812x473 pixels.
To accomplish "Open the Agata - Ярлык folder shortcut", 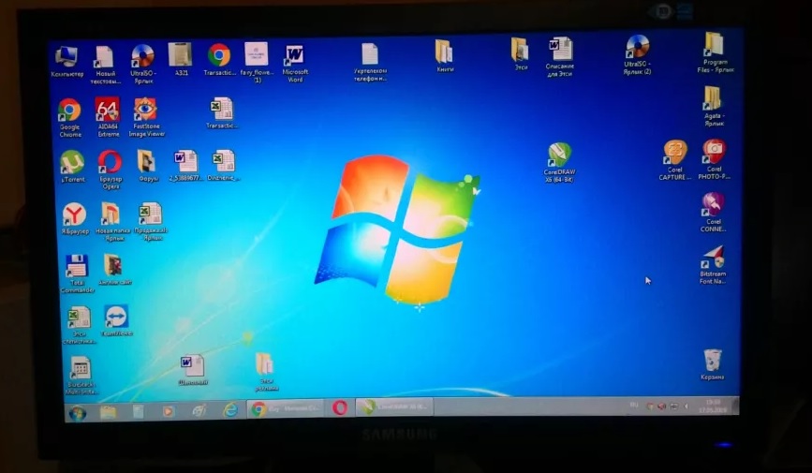I will [714, 106].
